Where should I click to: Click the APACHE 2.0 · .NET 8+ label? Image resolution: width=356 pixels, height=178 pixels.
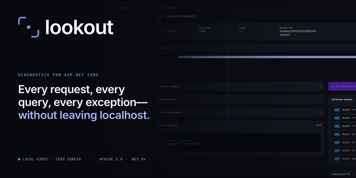click(x=122, y=159)
